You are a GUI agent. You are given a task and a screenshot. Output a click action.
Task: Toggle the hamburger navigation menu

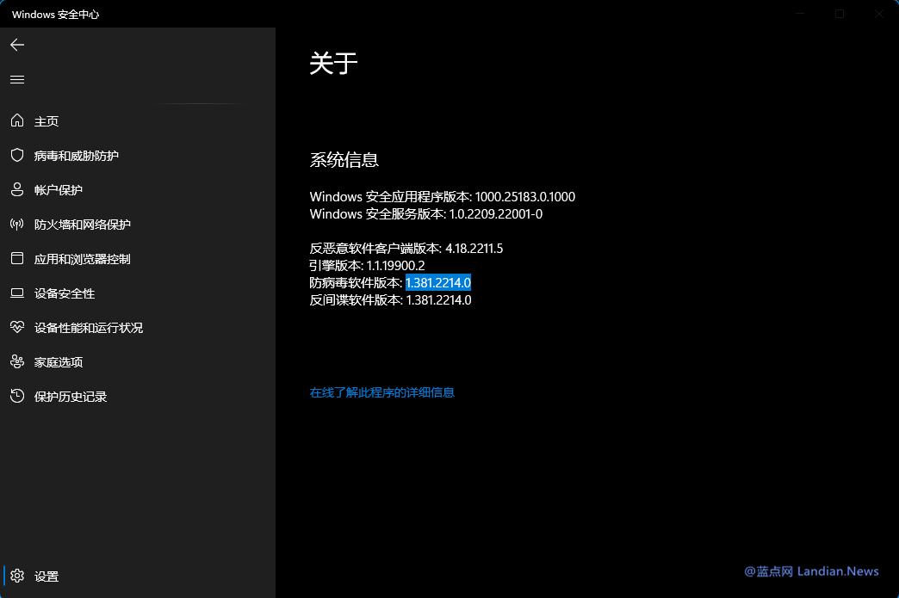(17, 80)
